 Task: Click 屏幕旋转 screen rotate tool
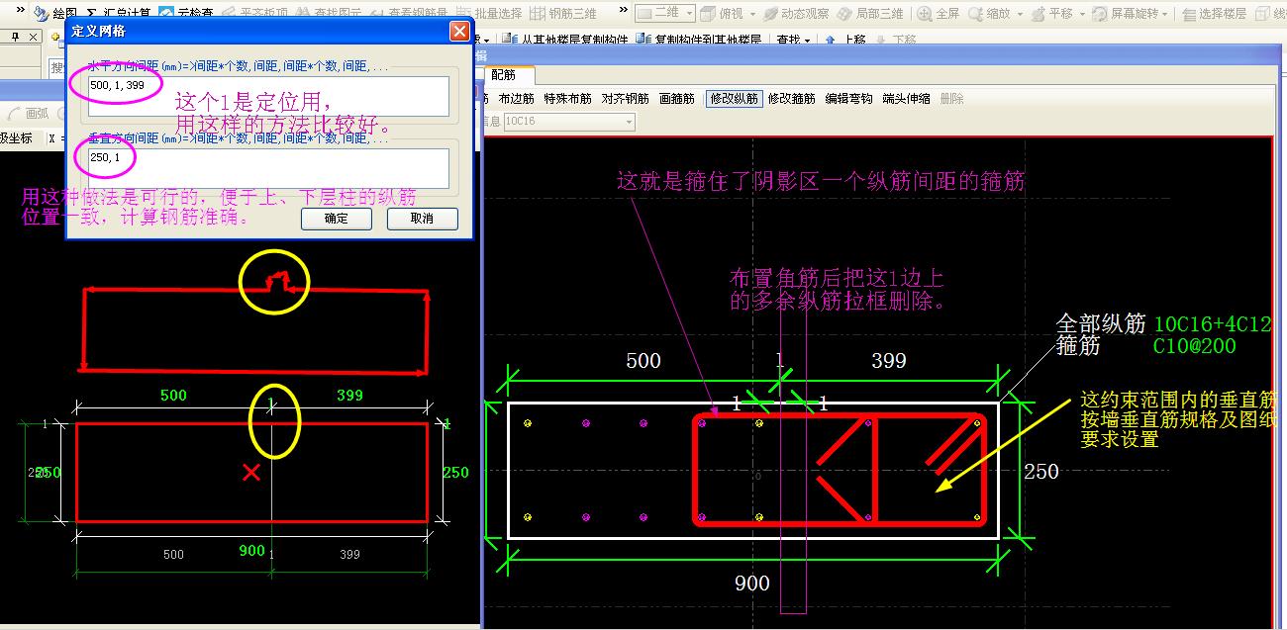tap(1127, 14)
